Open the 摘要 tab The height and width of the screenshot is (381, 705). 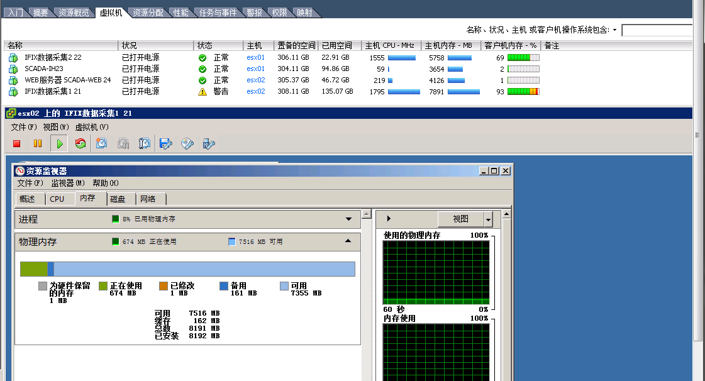click(x=40, y=13)
